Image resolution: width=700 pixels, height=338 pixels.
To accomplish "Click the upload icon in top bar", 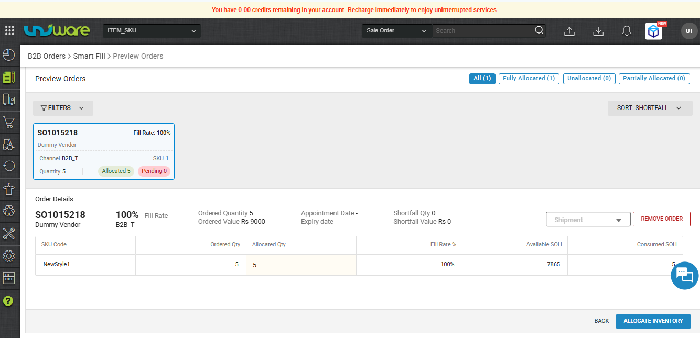I will (x=569, y=31).
